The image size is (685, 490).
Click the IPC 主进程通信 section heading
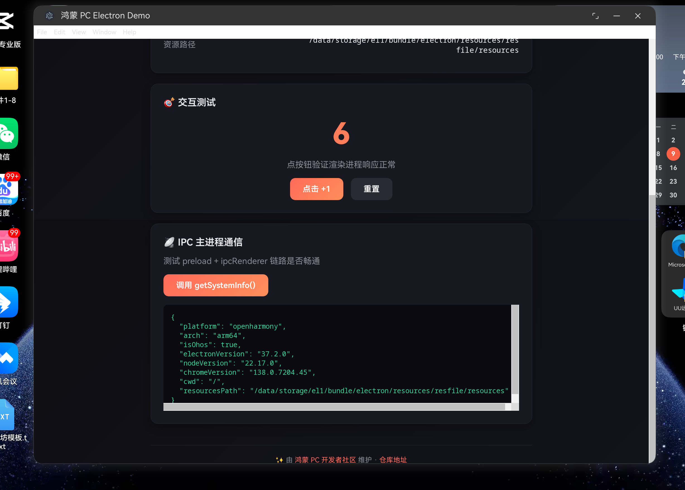(x=210, y=242)
